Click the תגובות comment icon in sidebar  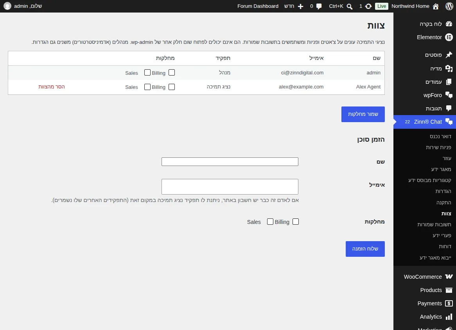449,108
